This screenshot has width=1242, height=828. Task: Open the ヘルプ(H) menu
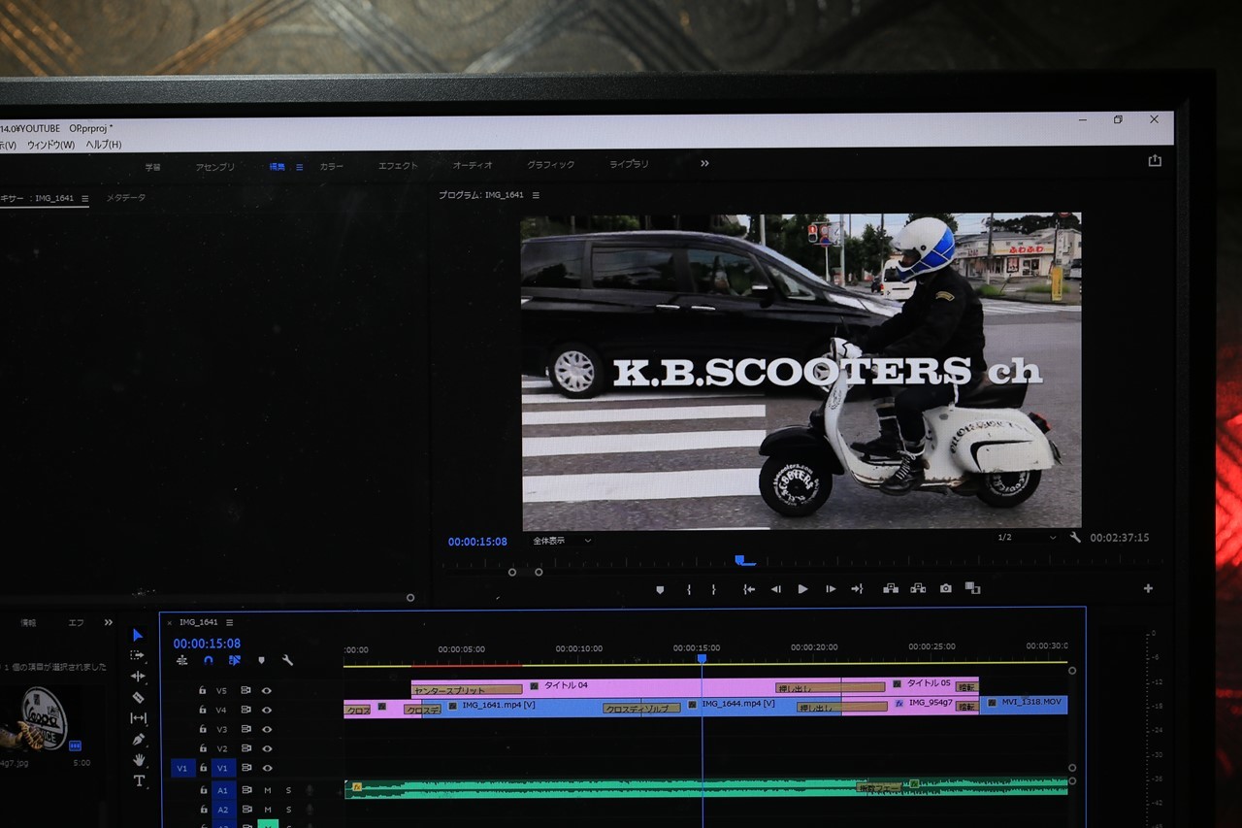pyautogui.click(x=104, y=145)
